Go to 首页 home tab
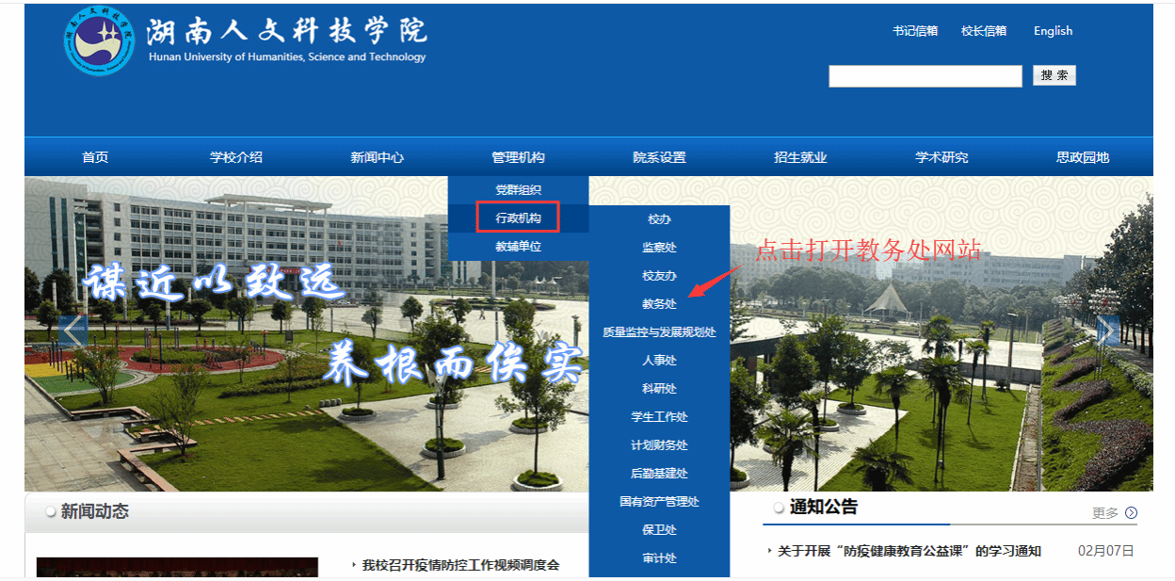Screen dimensions: 1175x581 point(95,157)
